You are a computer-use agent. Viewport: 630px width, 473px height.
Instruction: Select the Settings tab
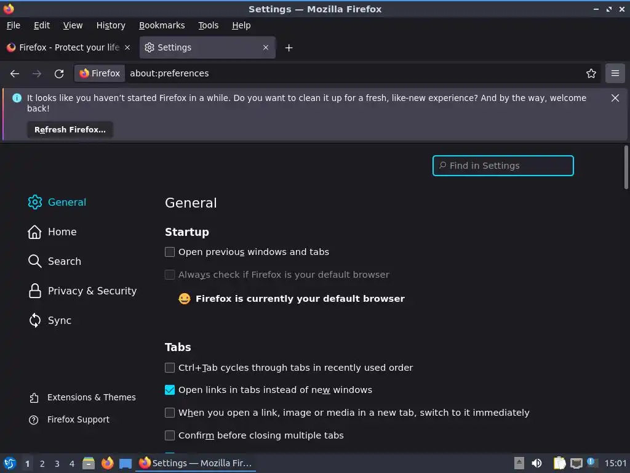coord(207,47)
